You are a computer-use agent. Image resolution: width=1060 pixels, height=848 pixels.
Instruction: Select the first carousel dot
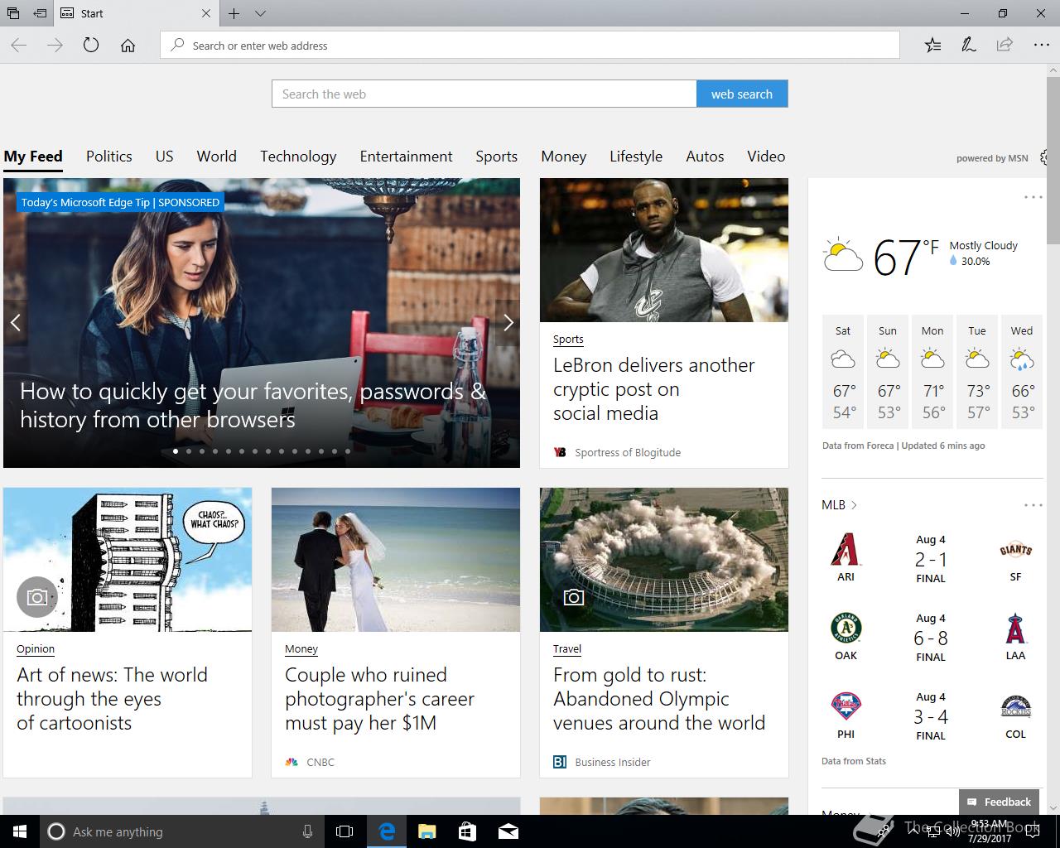tap(176, 451)
